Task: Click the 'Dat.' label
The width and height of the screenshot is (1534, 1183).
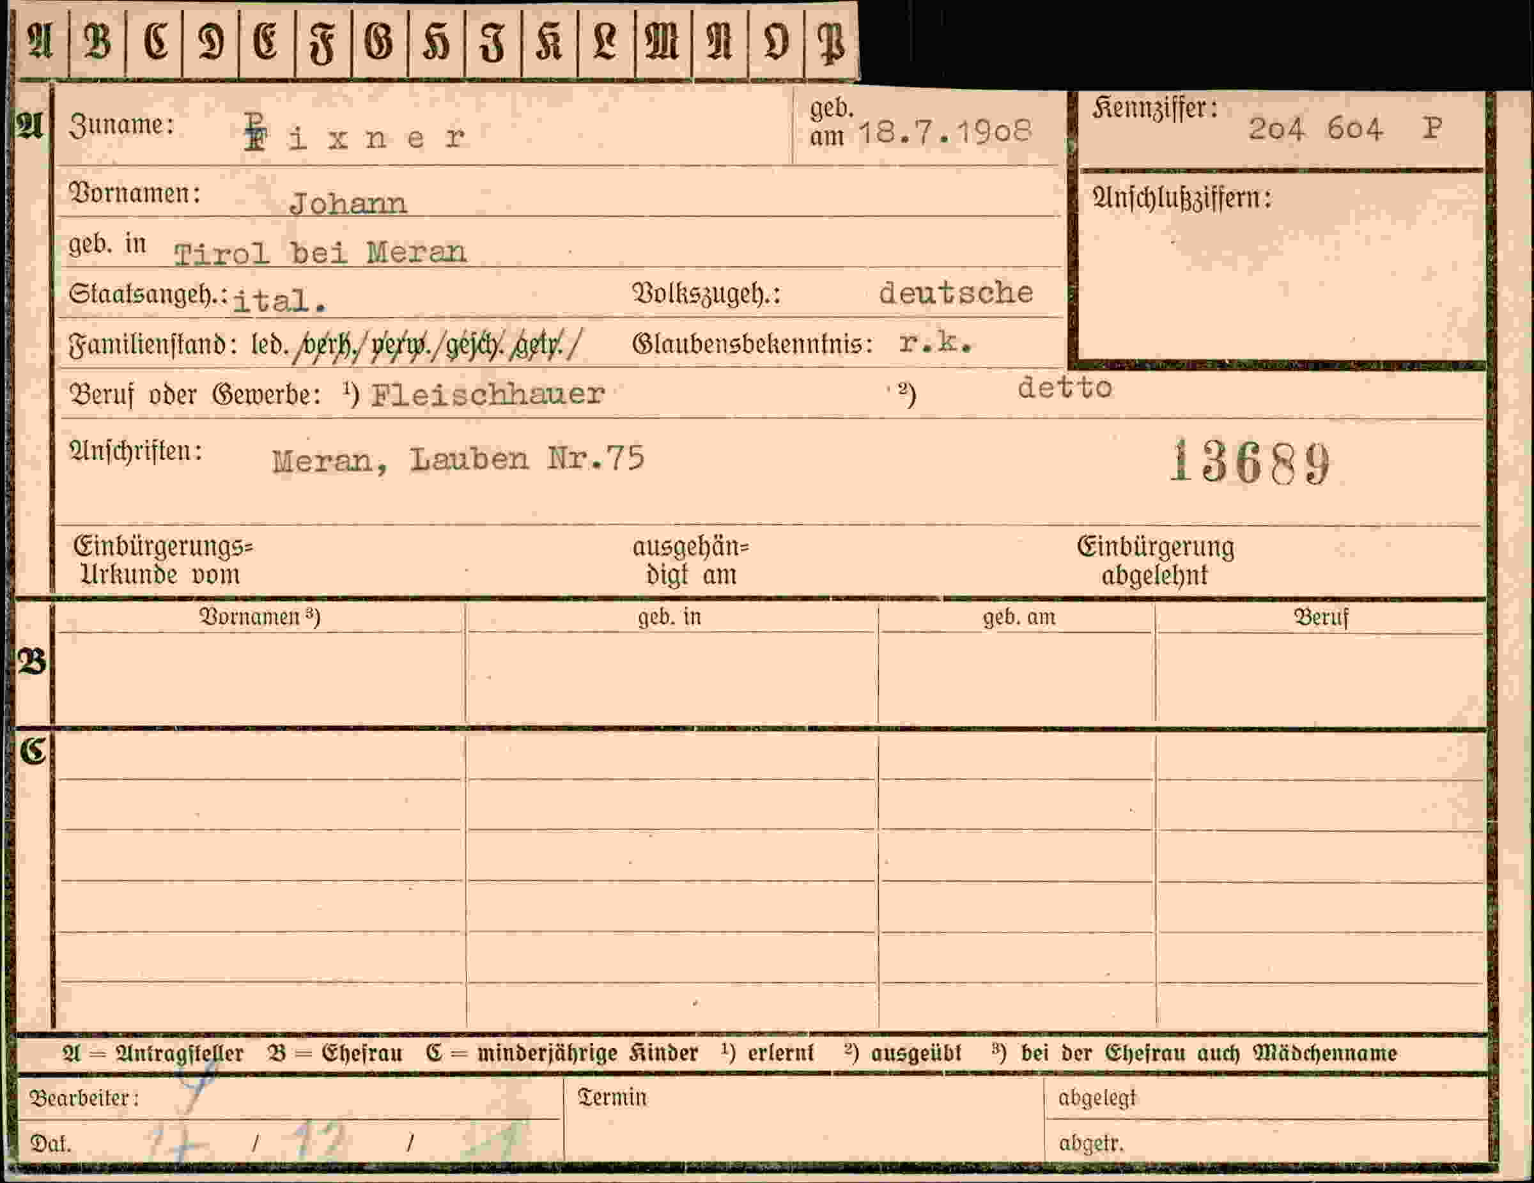Action: pos(50,1145)
